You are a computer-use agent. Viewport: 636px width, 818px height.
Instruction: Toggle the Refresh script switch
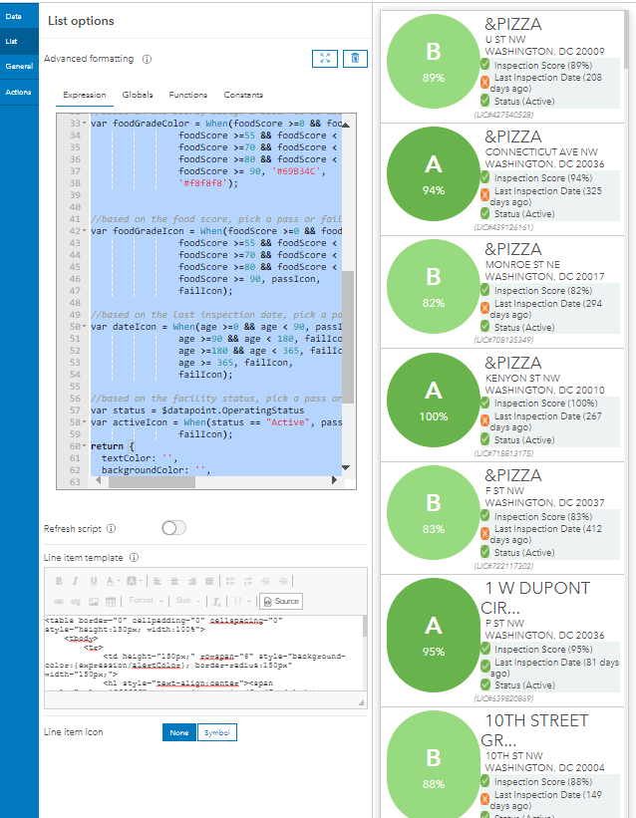click(x=173, y=528)
